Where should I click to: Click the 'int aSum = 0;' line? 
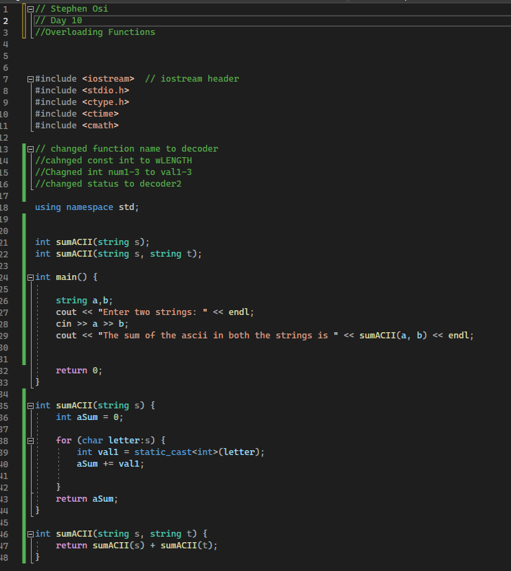(x=90, y=417)
